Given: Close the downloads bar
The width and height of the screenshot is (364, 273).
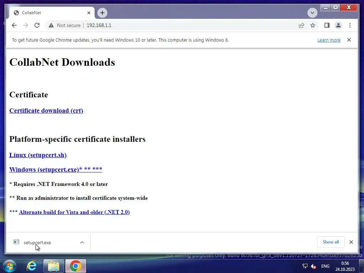Looking at the screenshot, I should pos(351,242).
